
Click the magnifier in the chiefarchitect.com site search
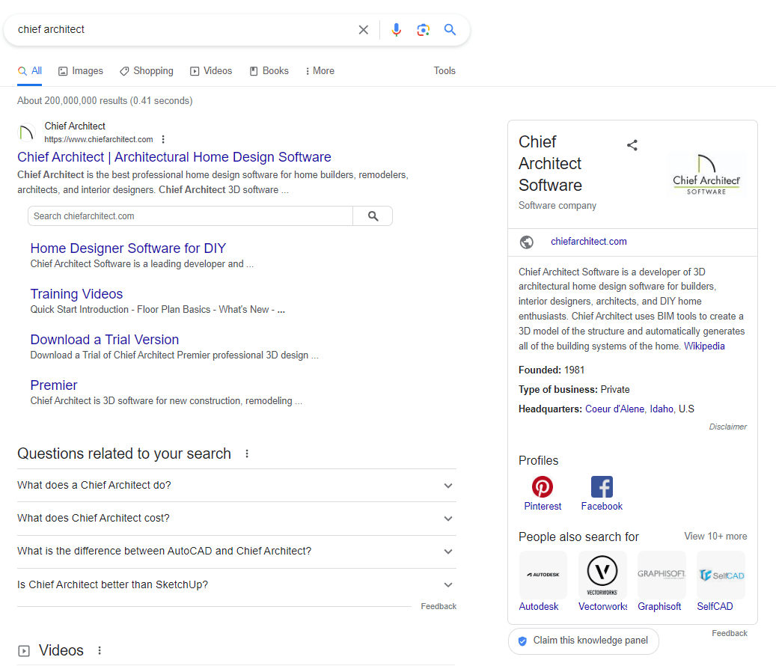point(373,216)
